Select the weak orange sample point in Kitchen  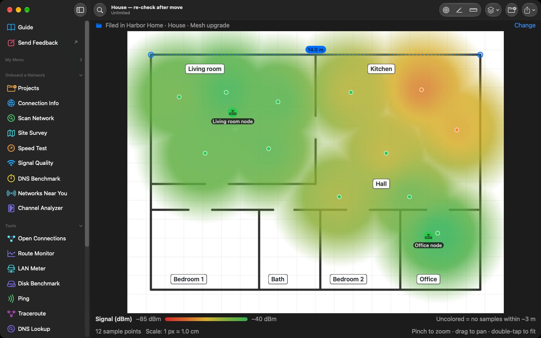(422, 90)
